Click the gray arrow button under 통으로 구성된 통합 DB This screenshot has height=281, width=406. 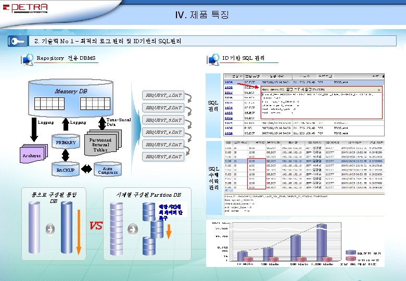50,229
